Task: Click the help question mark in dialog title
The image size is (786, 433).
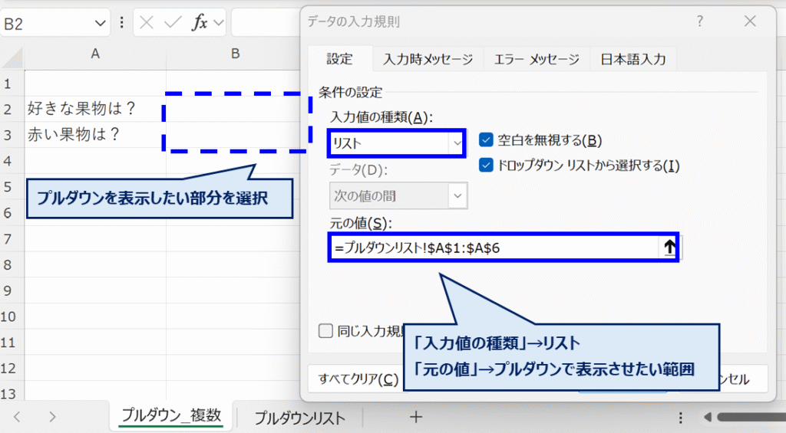Action: coord(699,22)
